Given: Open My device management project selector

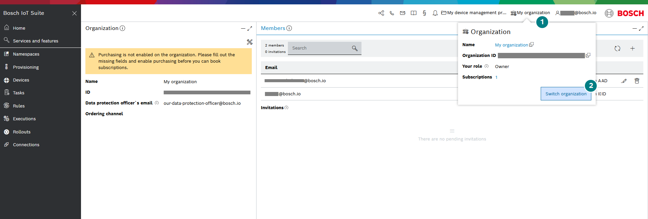Looking at the screenshot, I should (474, 13).
